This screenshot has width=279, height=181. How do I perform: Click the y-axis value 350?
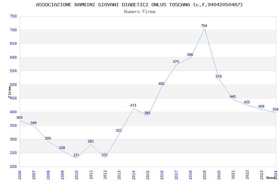pyautogui.click(x=13, y=125)
